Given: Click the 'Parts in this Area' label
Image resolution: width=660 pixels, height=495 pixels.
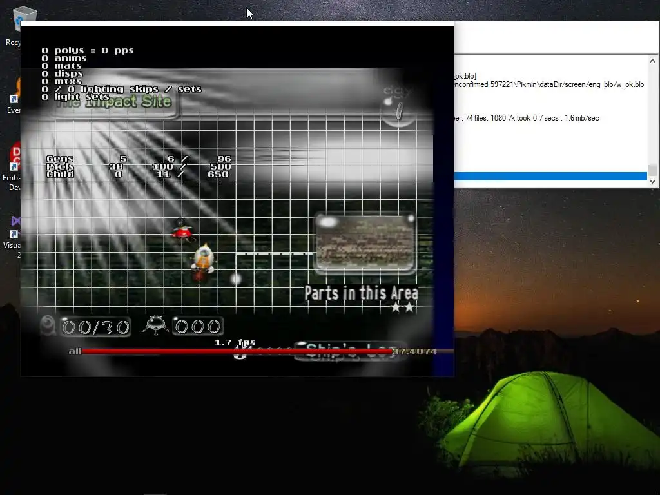Looking at the screenshot, I should [x=361, y=293].
